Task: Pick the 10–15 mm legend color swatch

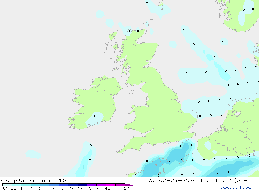Action: 54,185
